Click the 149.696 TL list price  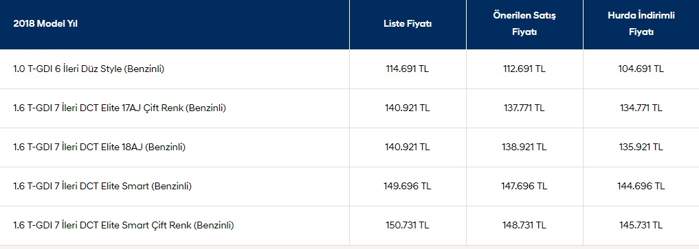coord(408,187)
